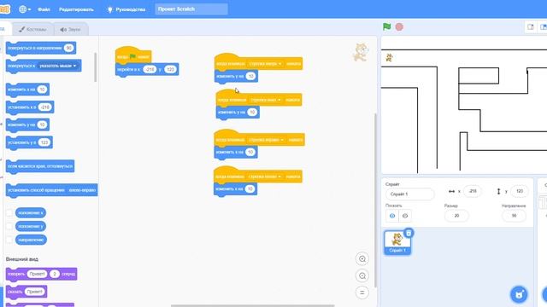Open the choose-a-sprite cat button

coord(519,294)
